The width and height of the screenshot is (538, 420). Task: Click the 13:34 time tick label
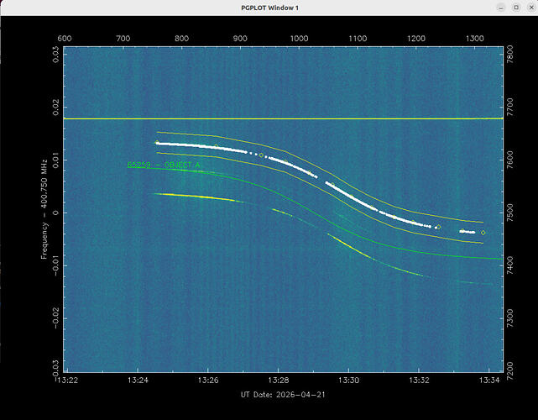pyautogui.click(x=489, y=381)
